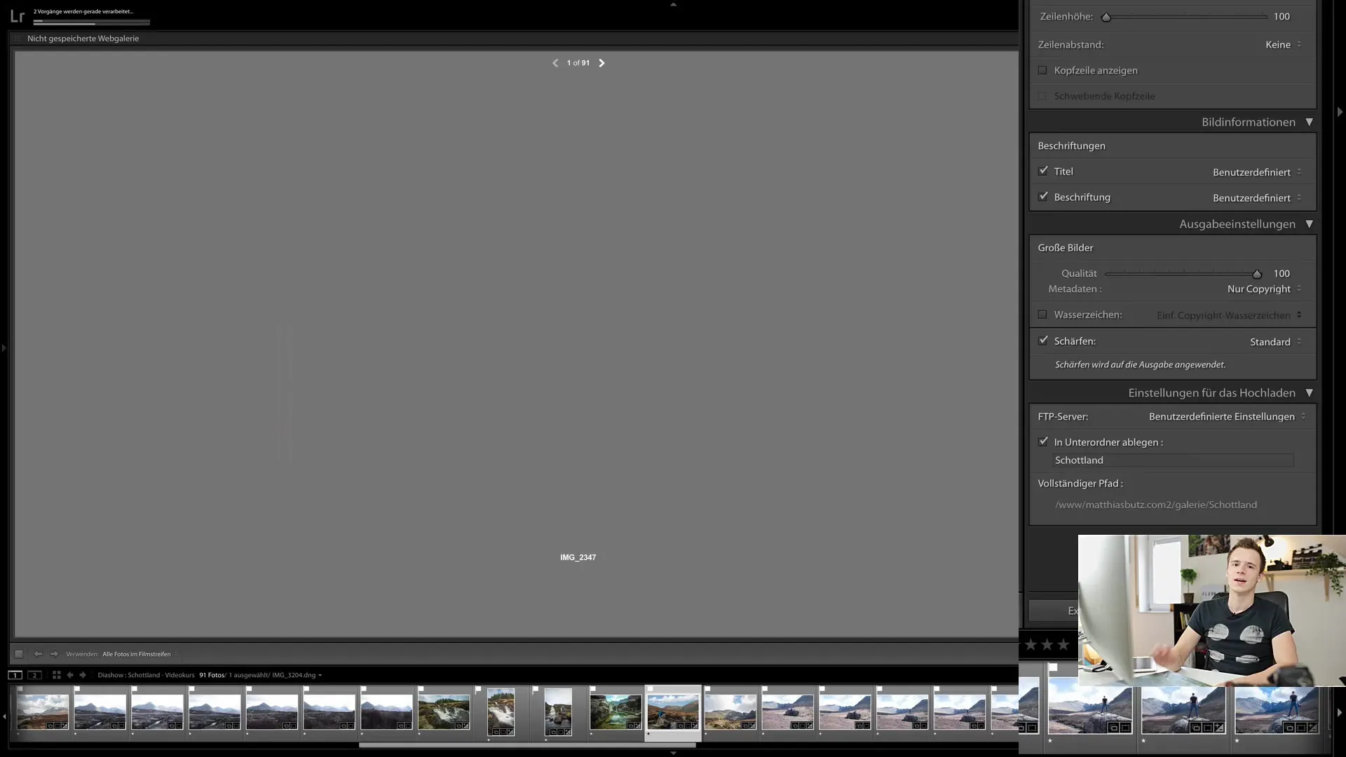This screenshot has height=757, width=1346.
Task: Disable the Schärfen checkbox
Action: [1043, 341]
